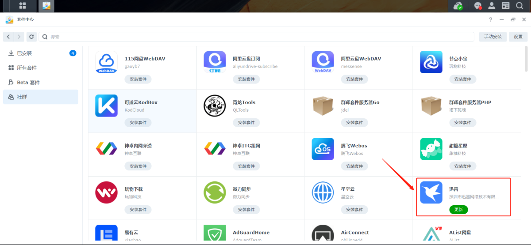Install the 微力同步 package

coord(246,209)
